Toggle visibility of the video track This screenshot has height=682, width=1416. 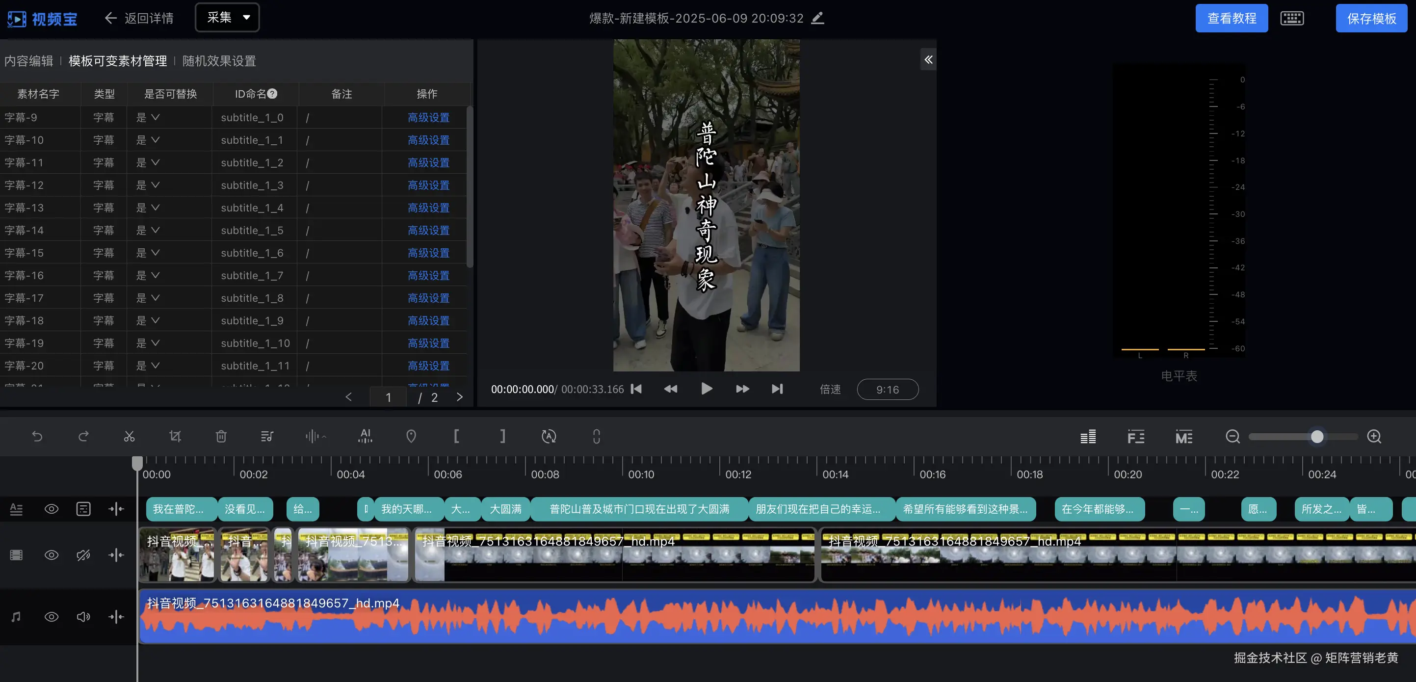[x=51, y=555]
